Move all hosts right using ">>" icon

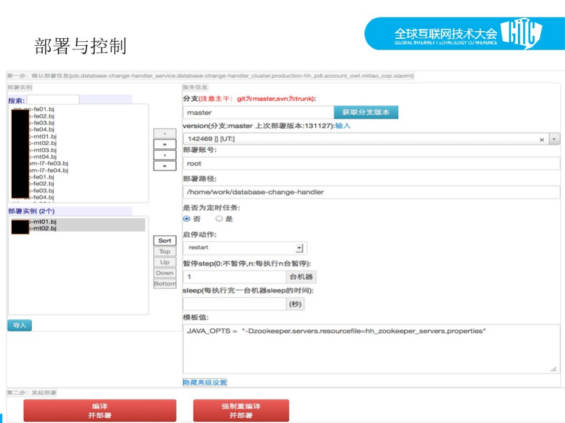165,143
